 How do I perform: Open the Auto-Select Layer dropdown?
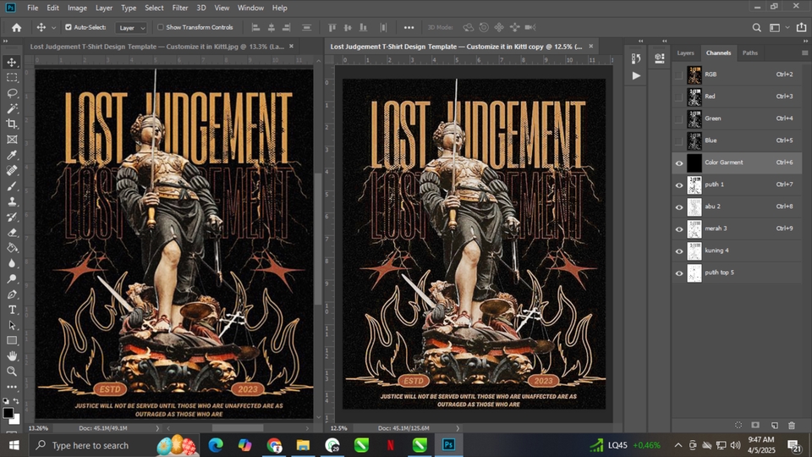[131, 28]
